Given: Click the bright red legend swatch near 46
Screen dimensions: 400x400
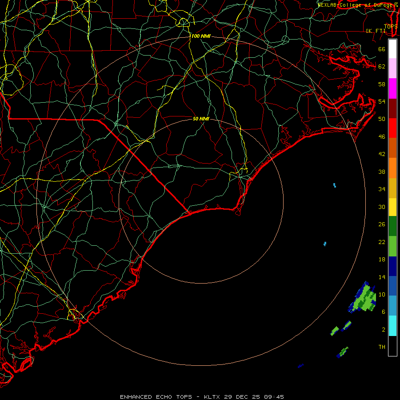Looking at the screenshot, I should [x=392, y=128].
